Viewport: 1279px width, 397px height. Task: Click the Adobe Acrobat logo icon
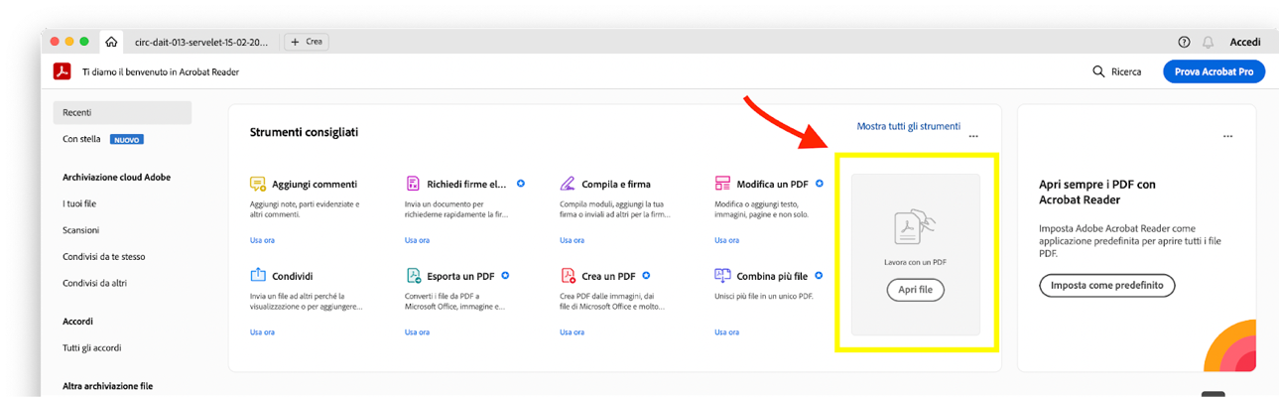pos(62,71)
